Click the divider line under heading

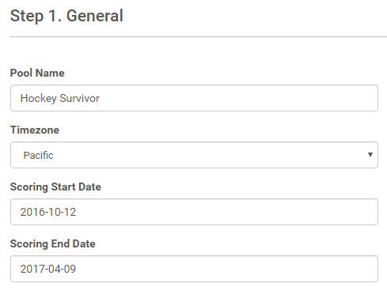199,37
